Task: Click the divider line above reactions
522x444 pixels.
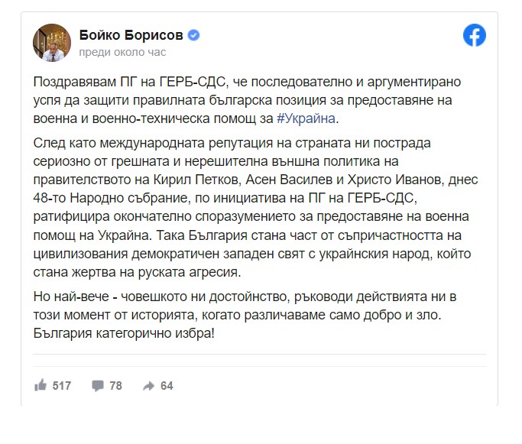Action: pos(261,355)
